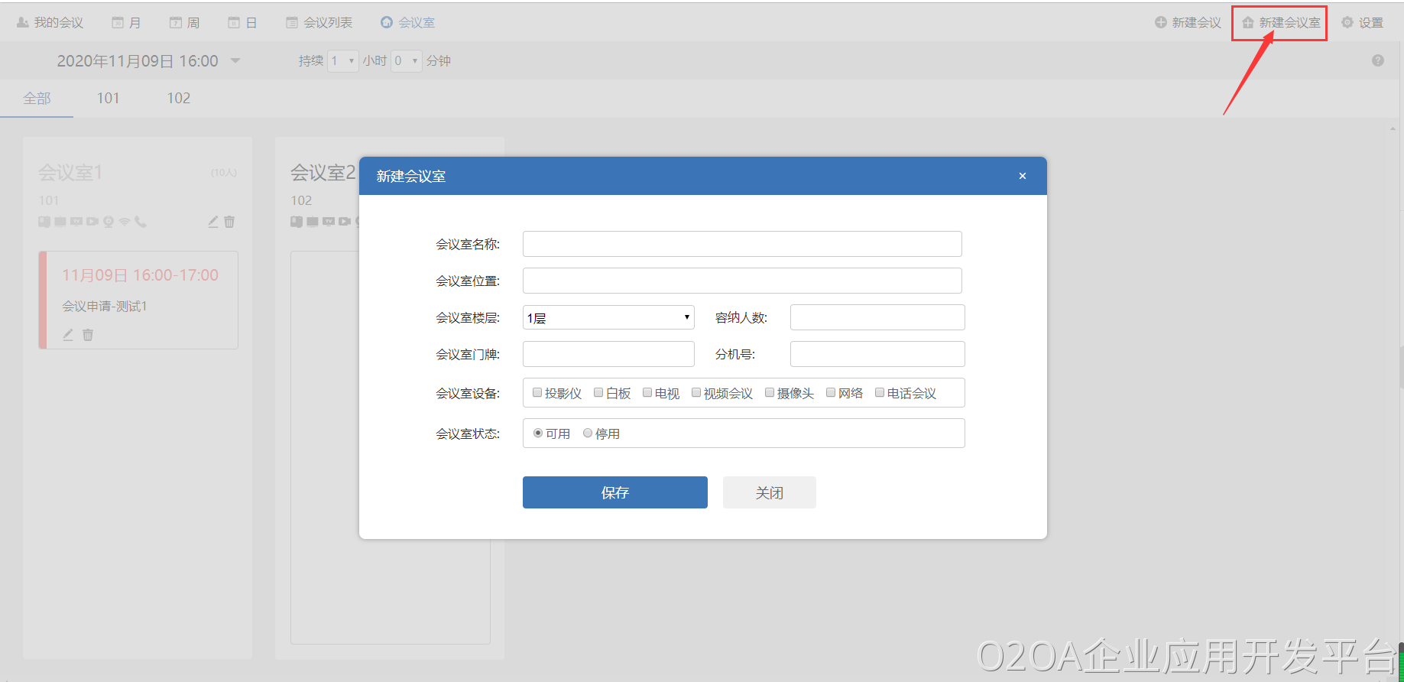Viewport: 1404px width, 682px height.
Task: Click the 新建会议 plus icon
Action: [x=1160, y=23]
